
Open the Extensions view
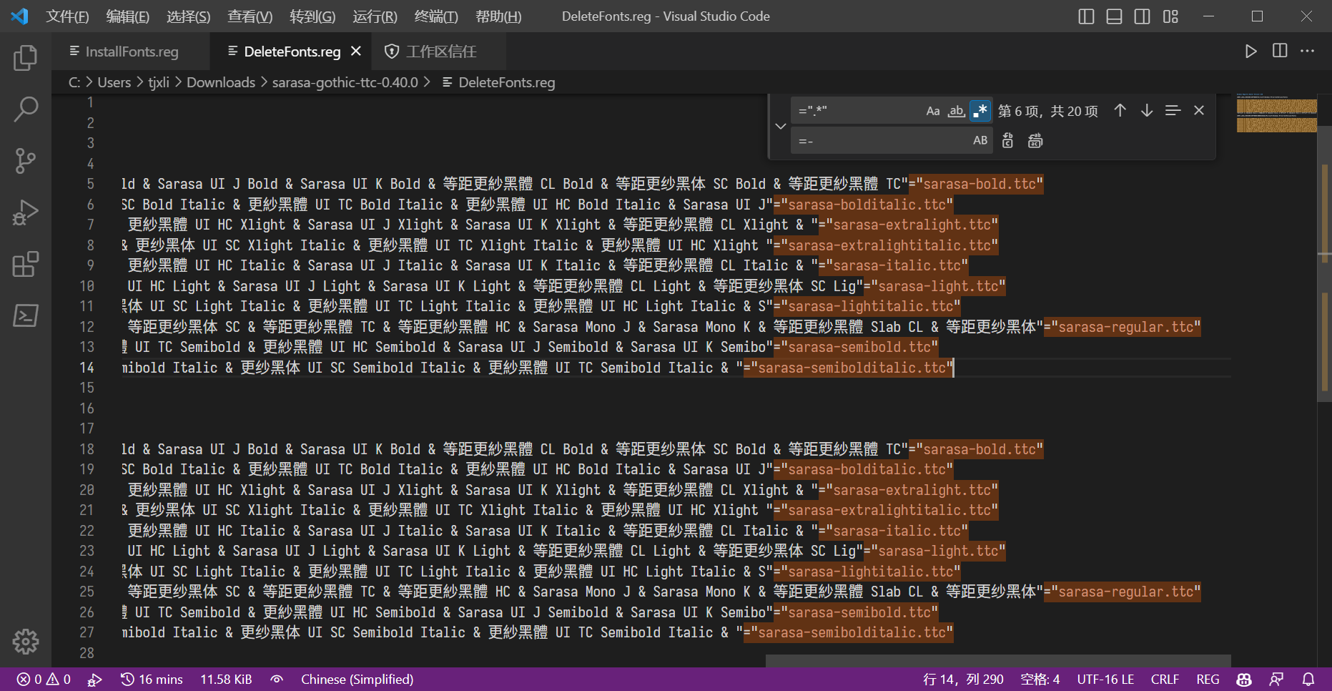pos(26,264)
